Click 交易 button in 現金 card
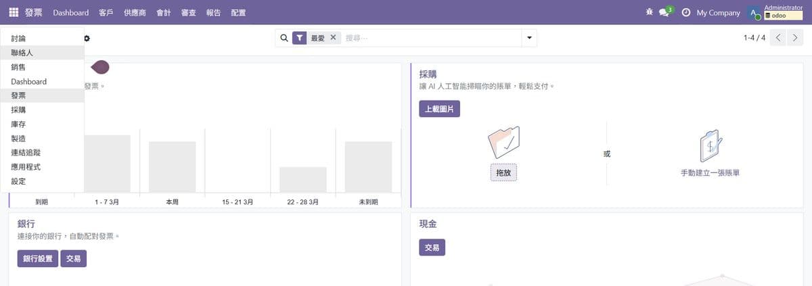 (x=432, y=247)
